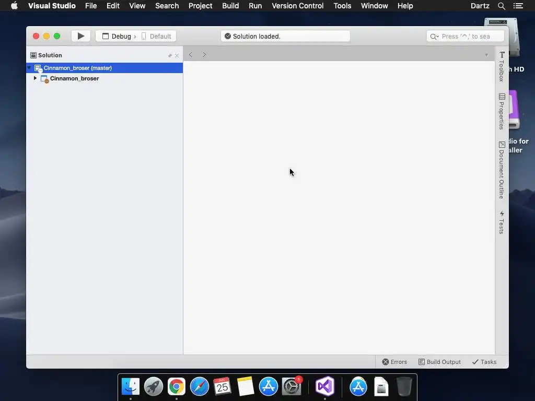Open the Edit menu
This screenshot has width=535, height=401.
pos(113,6)
